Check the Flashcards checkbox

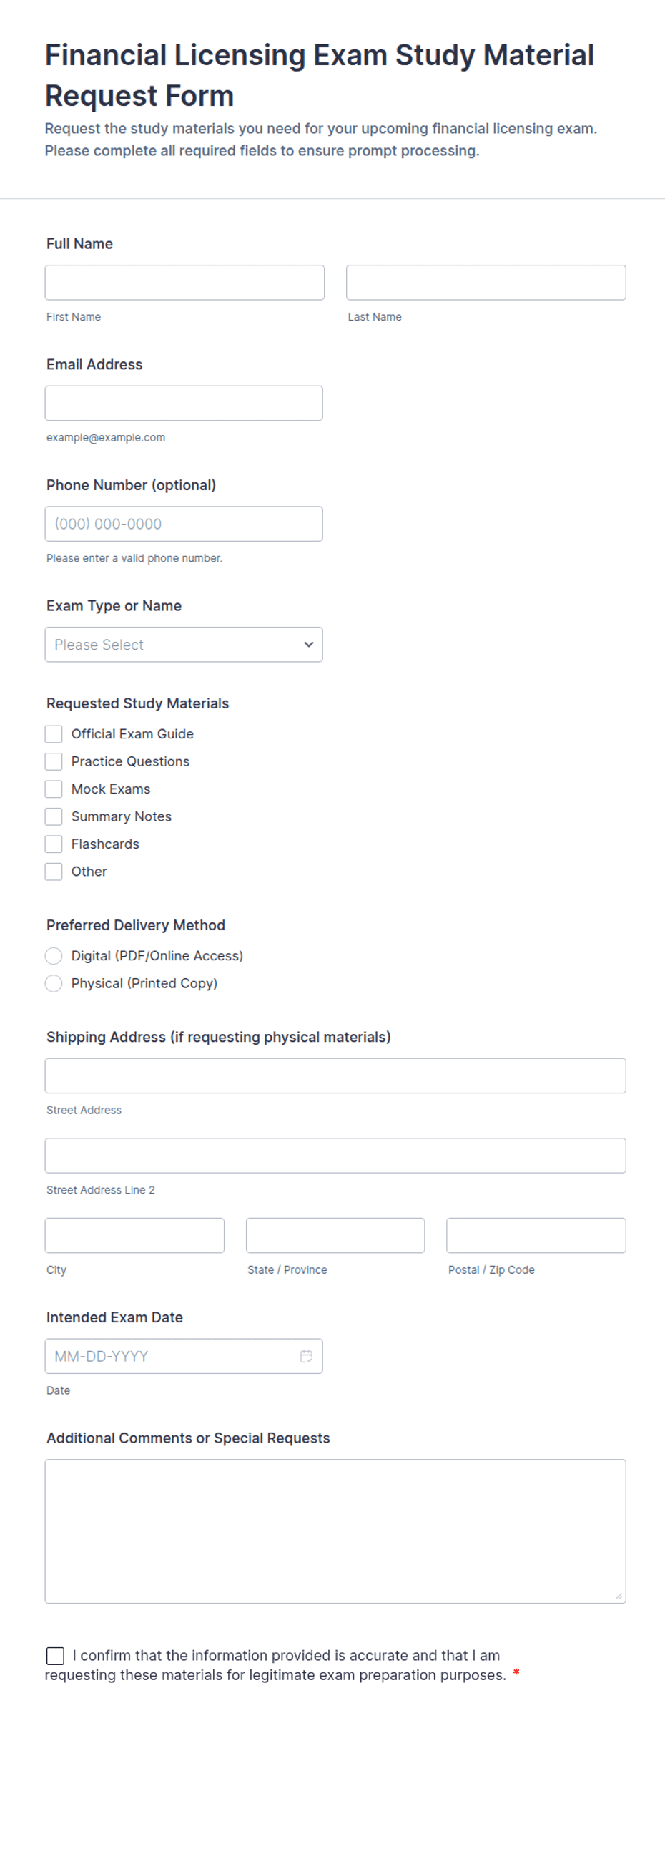click(54, 844)
